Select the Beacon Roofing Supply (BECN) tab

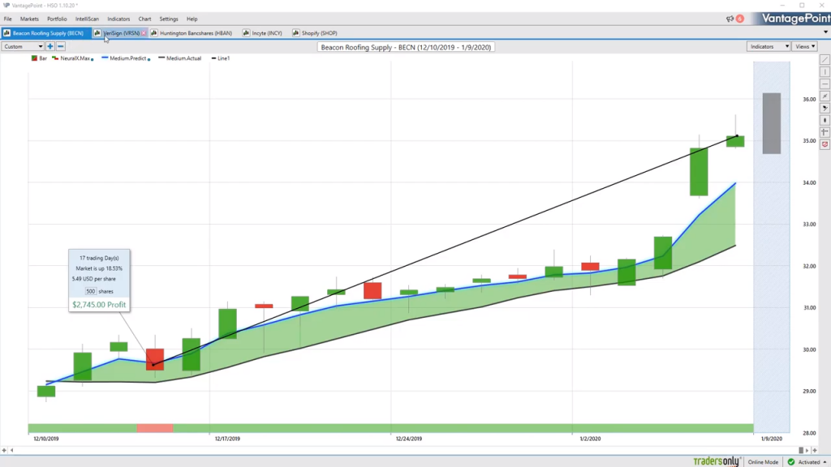pos(48,32)
